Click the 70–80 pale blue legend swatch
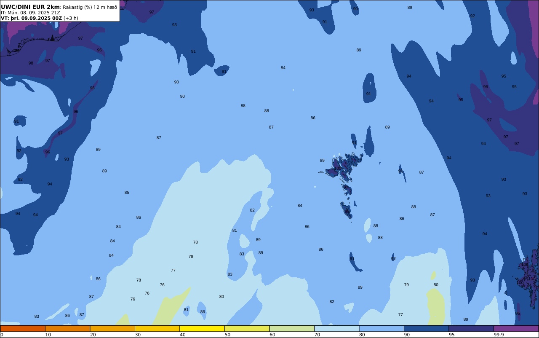The height and width of the screenshot is (338, 539). coord(336,328)
